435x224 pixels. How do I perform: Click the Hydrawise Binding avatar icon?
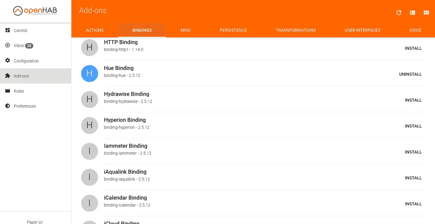pyautogui.click(x=90, y=99)
